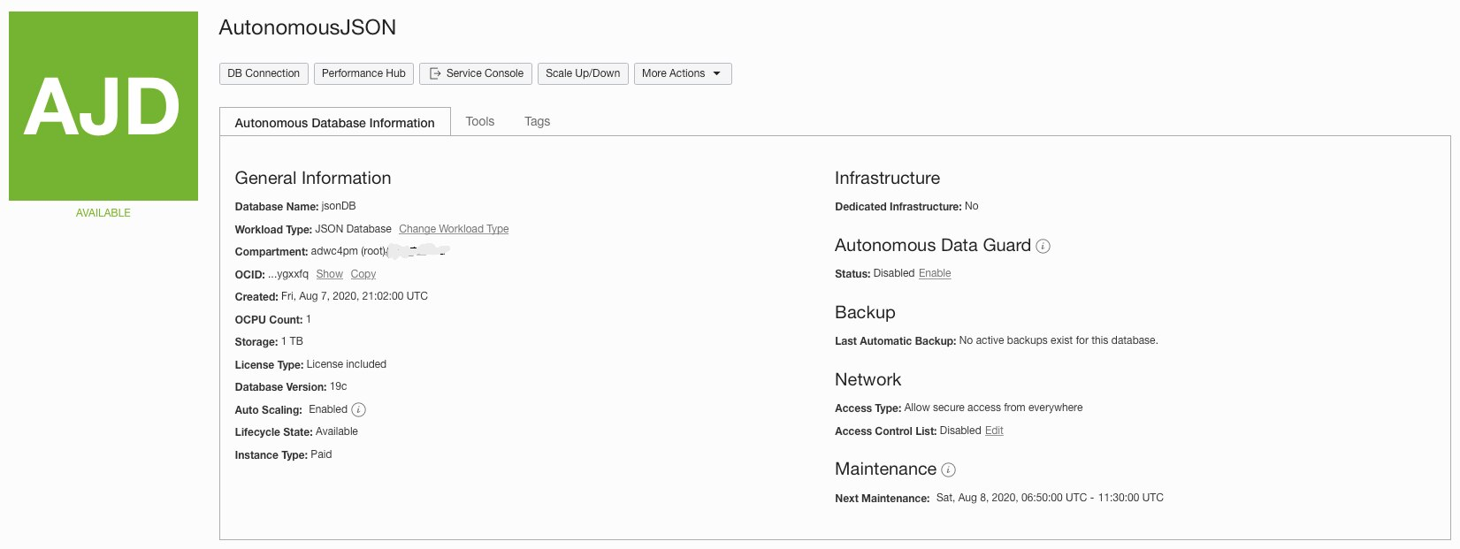Open the Performance Hub
Screen dimensions: 1460x549
pos(363,73)
